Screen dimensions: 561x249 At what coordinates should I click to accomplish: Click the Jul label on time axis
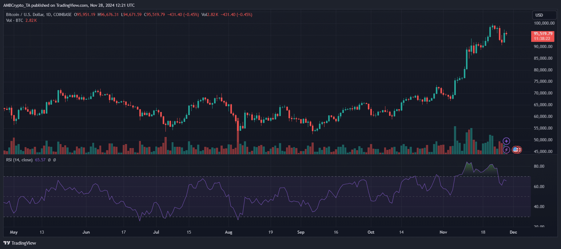click(156, 232)
